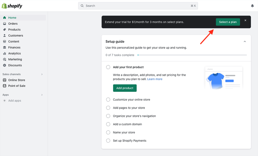Open the Orders section
258x156 pixels.
pos(12,24)
